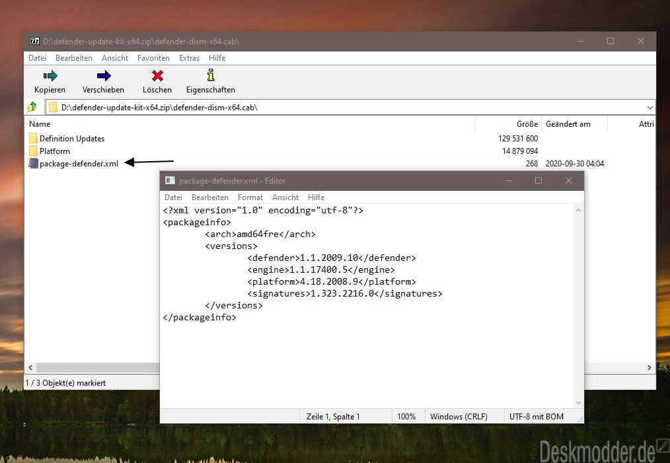The width and height of the screenshot is (670, 463).
Task: Open the Hilfe menu in 7-Zip
Action: (217, 58)
